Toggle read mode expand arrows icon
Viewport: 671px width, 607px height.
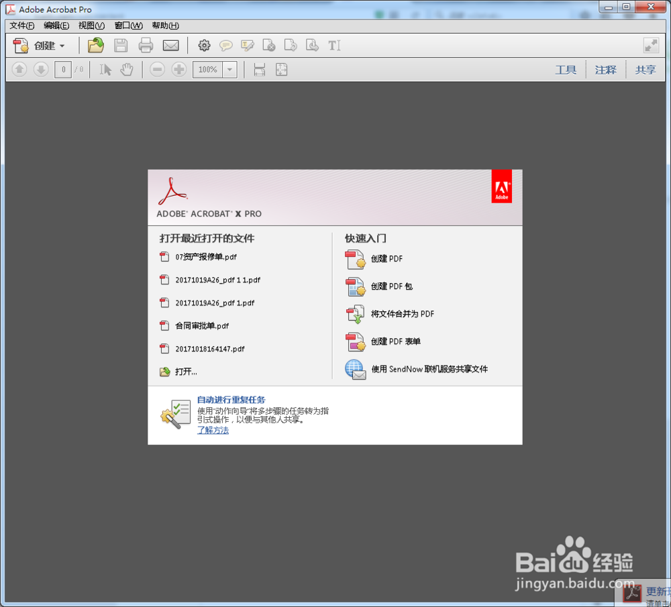click(x=651, y=46)
